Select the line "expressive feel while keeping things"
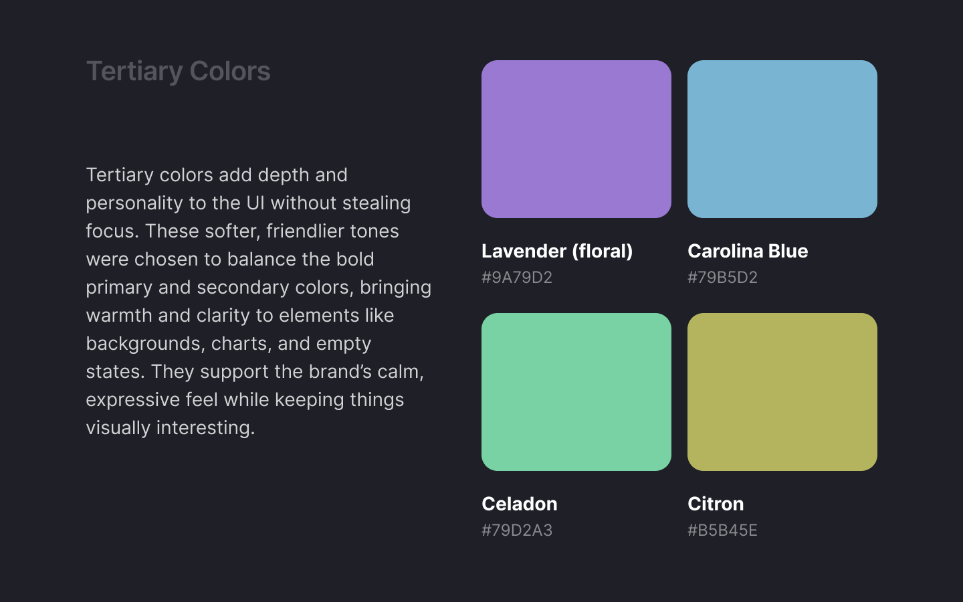Screen dimensions: 963x602 click(x=245, y=400)
